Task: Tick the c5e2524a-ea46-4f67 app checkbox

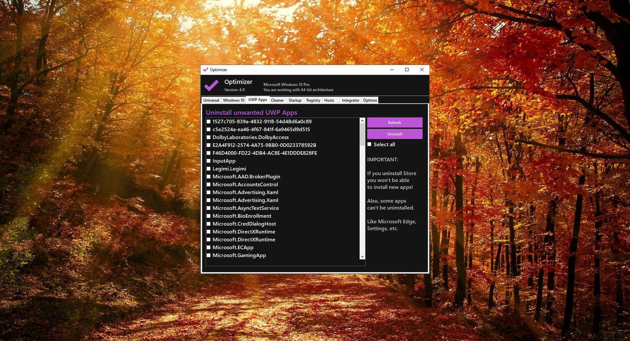Action: (208, 130)
